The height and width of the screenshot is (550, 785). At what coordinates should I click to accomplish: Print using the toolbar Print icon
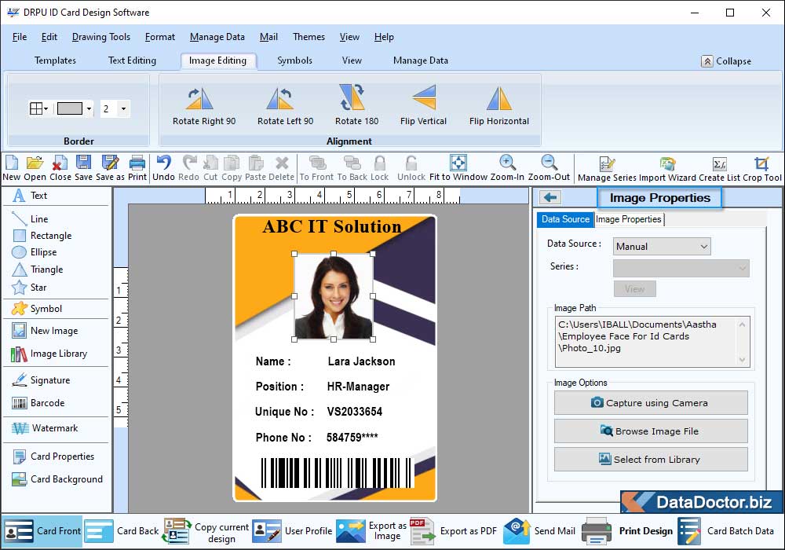137,168
